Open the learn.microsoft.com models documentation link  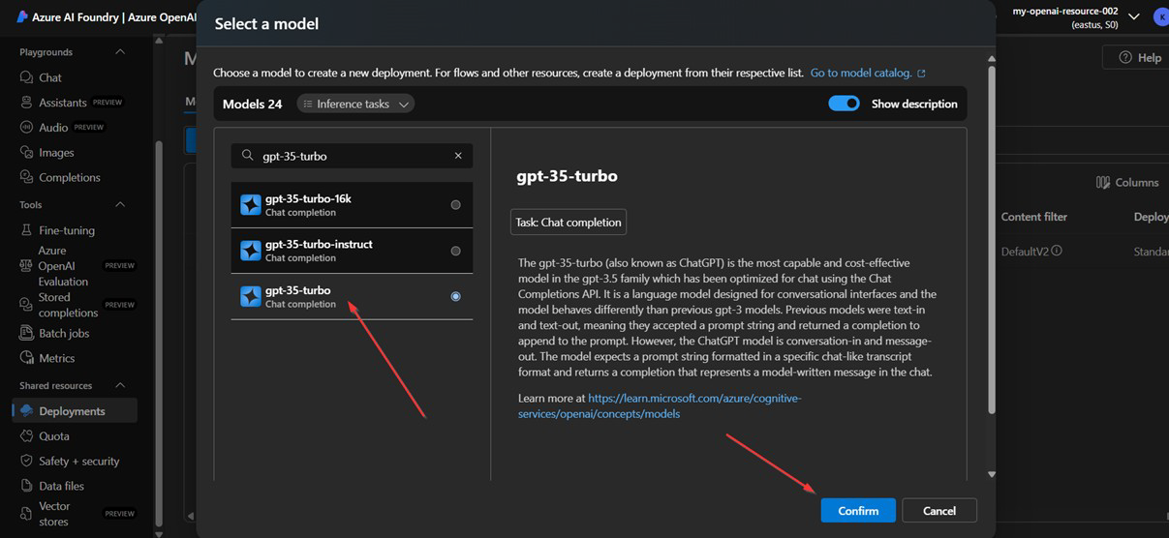tap(660, 405)
